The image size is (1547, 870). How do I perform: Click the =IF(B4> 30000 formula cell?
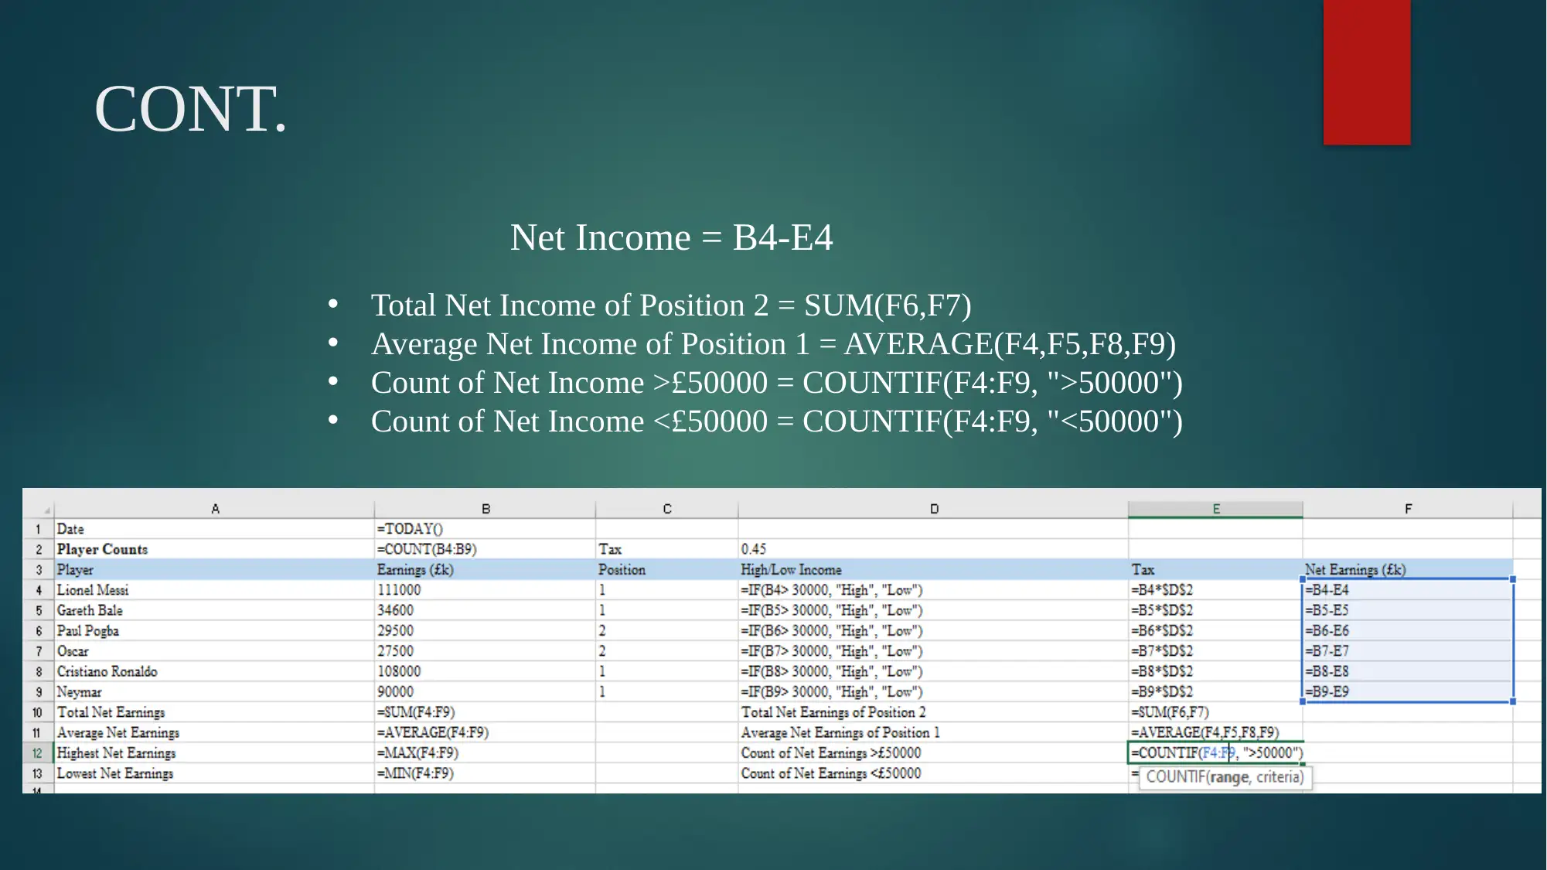934,590
